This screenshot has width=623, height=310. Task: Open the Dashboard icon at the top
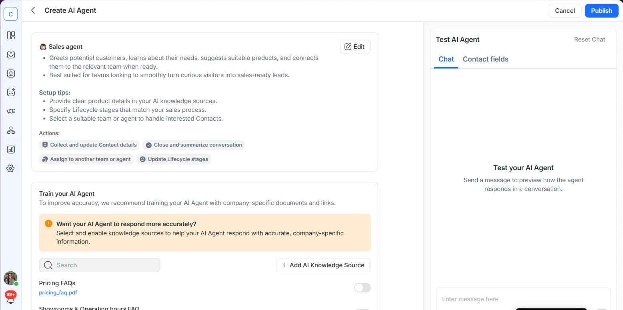point(10,35)
